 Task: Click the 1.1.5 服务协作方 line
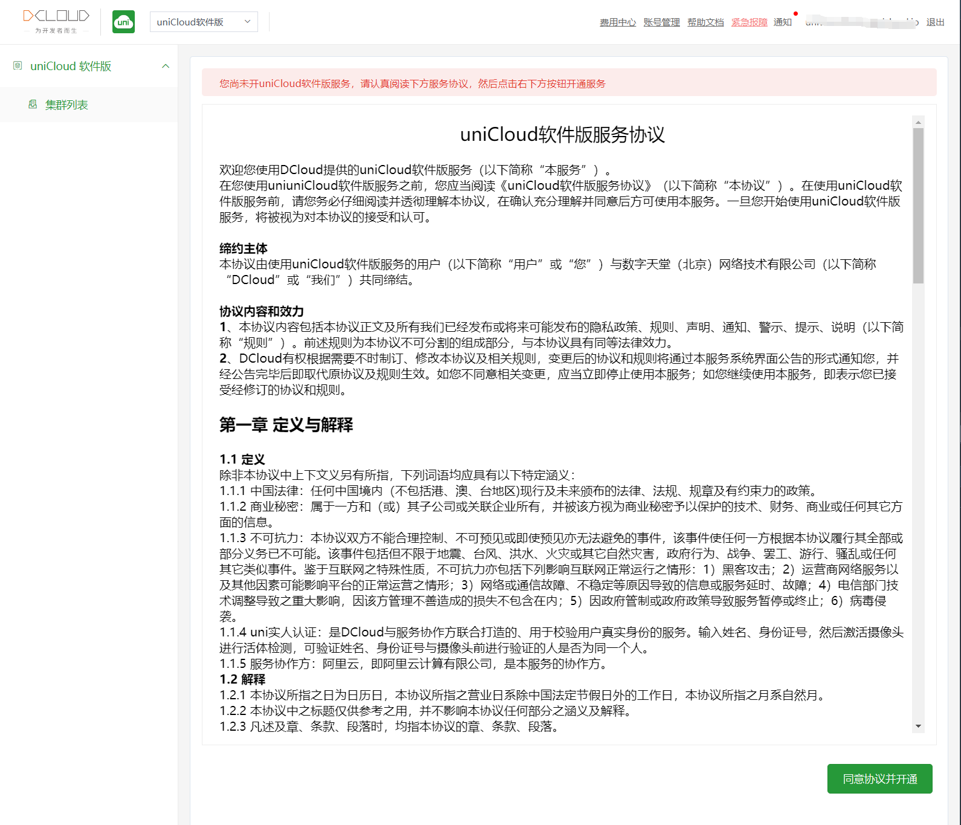coord(415,664)
